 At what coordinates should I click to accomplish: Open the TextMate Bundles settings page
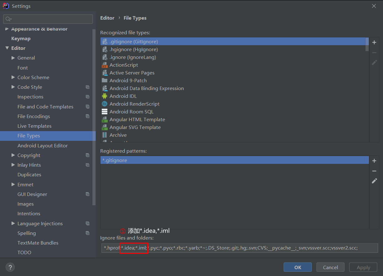(38, 243)
